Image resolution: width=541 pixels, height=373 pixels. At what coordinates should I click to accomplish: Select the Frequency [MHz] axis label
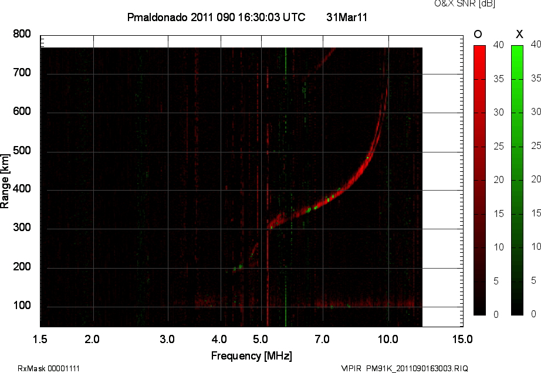(252, 355)
